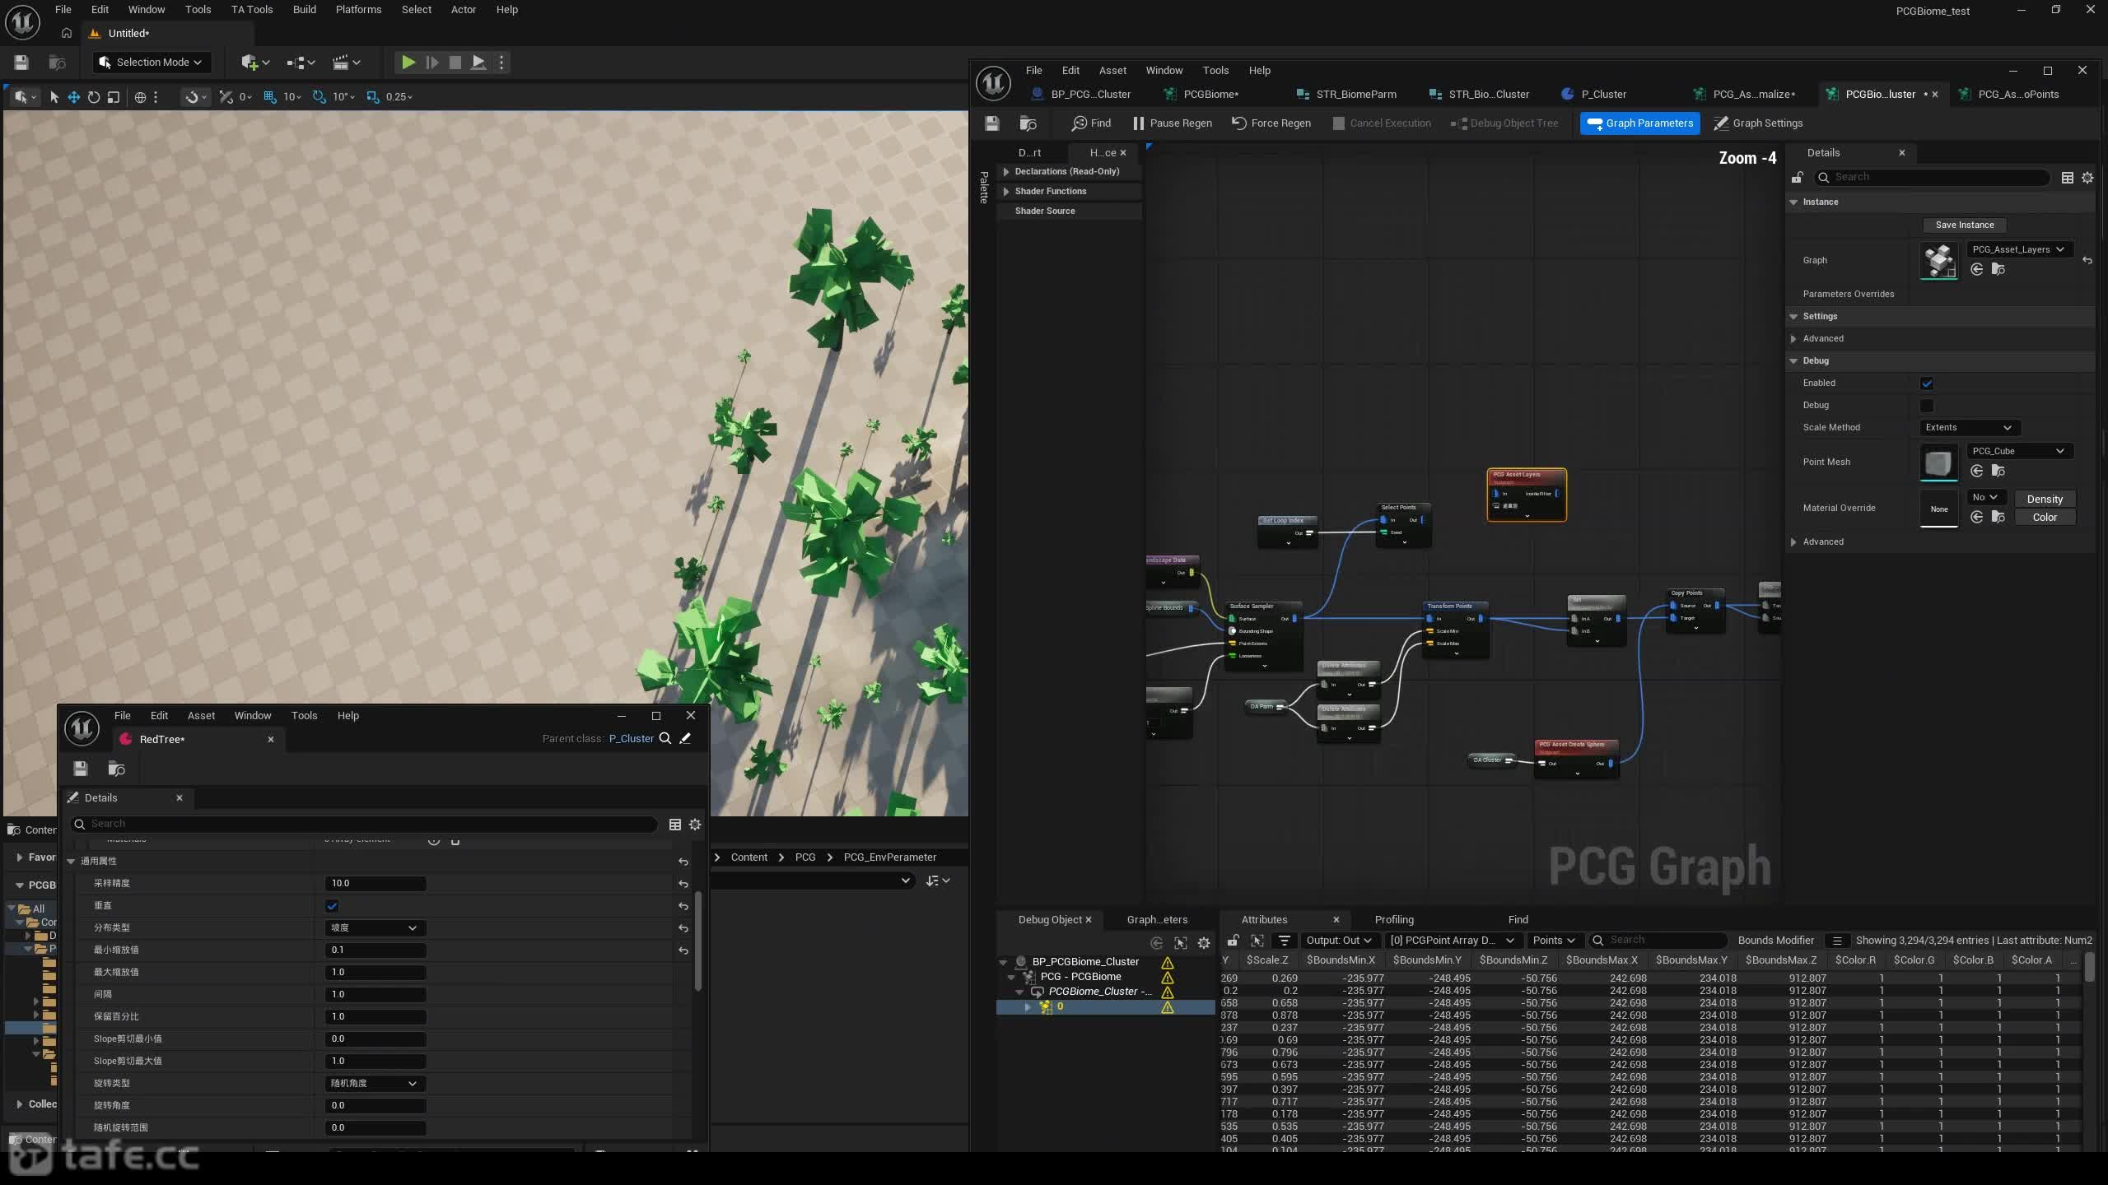Save the PCG graph asset with the disk icon
Viewport: 2108px width, 1185px height.
992,123
